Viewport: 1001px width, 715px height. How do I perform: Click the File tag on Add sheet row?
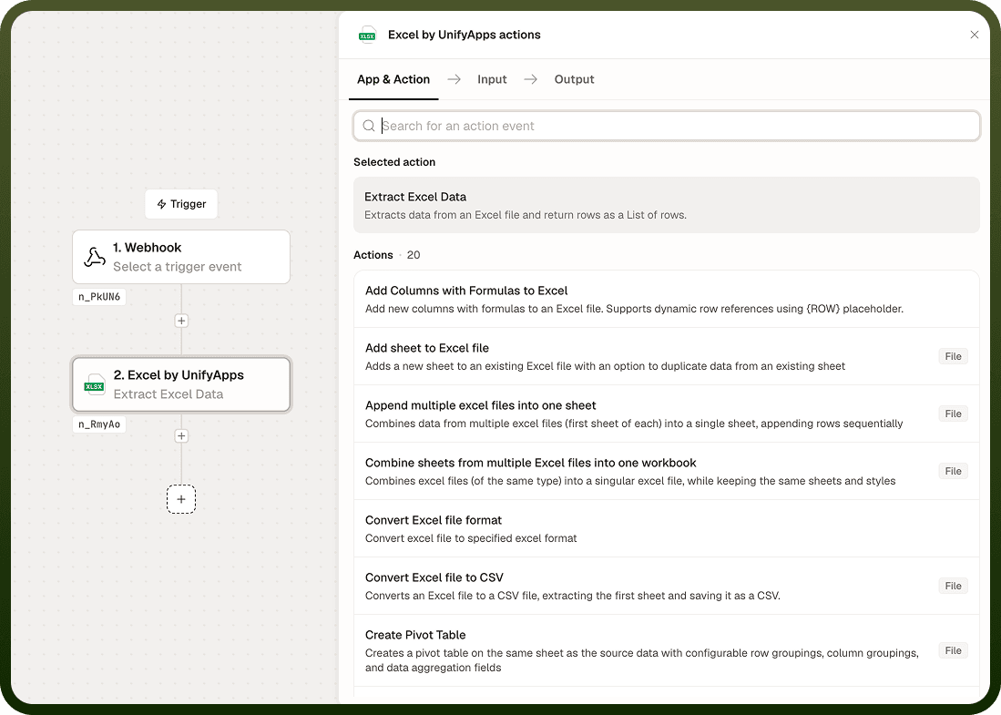click(953, 356)
